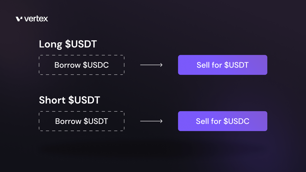Click the word Borrow in the bottom box
The image size is (306, 172).
(x=68, y=121)
